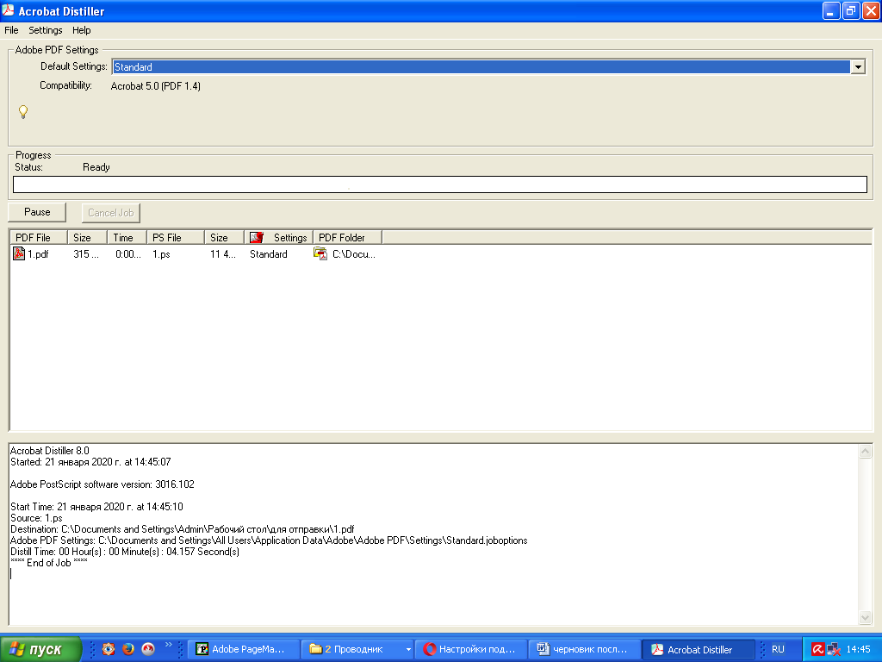The height and width of the screenshot is (662, 882).
Task: Click the RU language indicator
Action: pyautogui.click(x=778, y=649)
